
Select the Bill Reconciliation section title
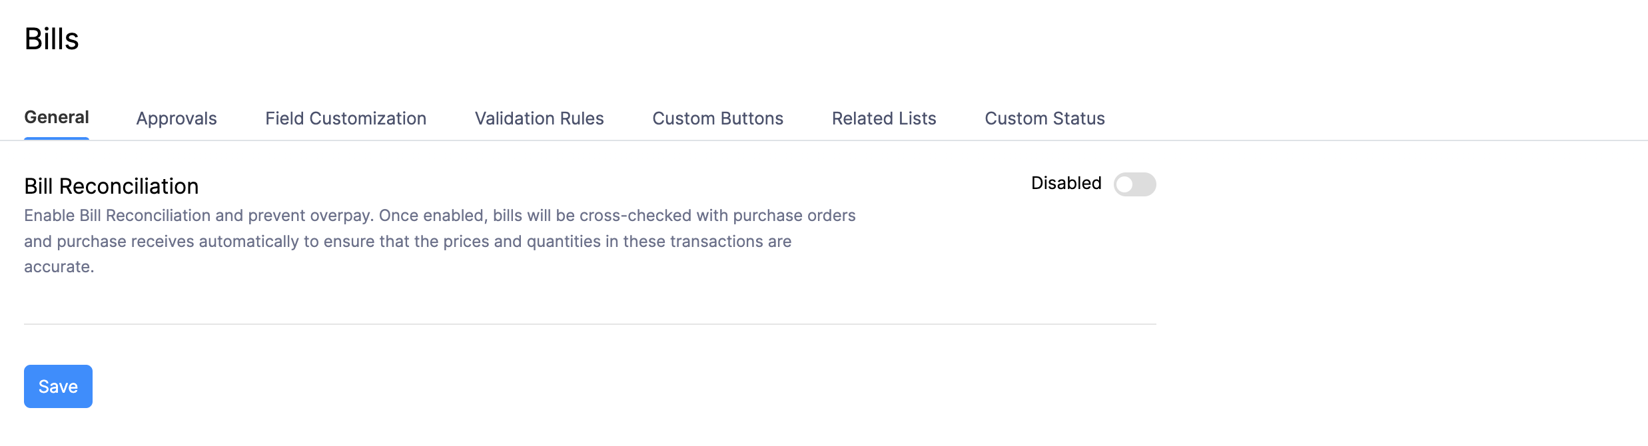point(111,186)
